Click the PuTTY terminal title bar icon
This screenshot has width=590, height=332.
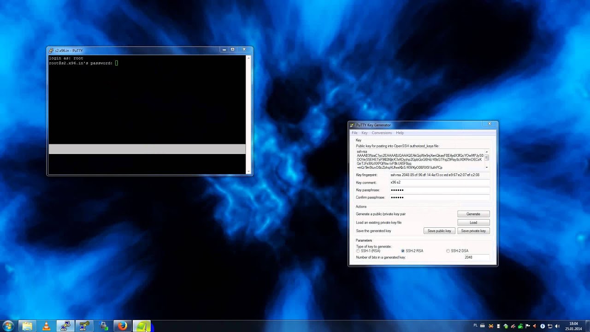point(51,50)
